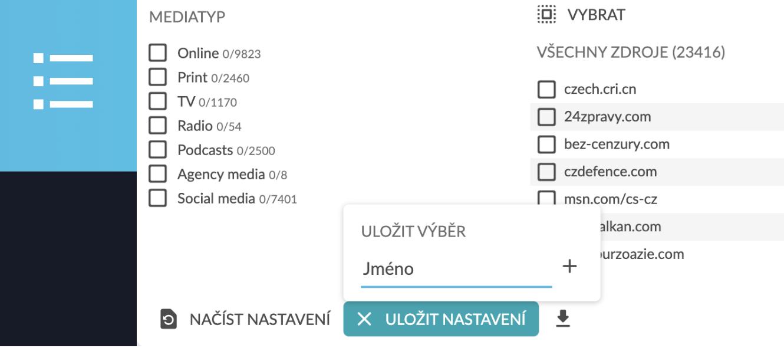Tick the 24zpravy.com source
Screen dimensions: 784x348
pyautogui.click(x=547, y=117)
